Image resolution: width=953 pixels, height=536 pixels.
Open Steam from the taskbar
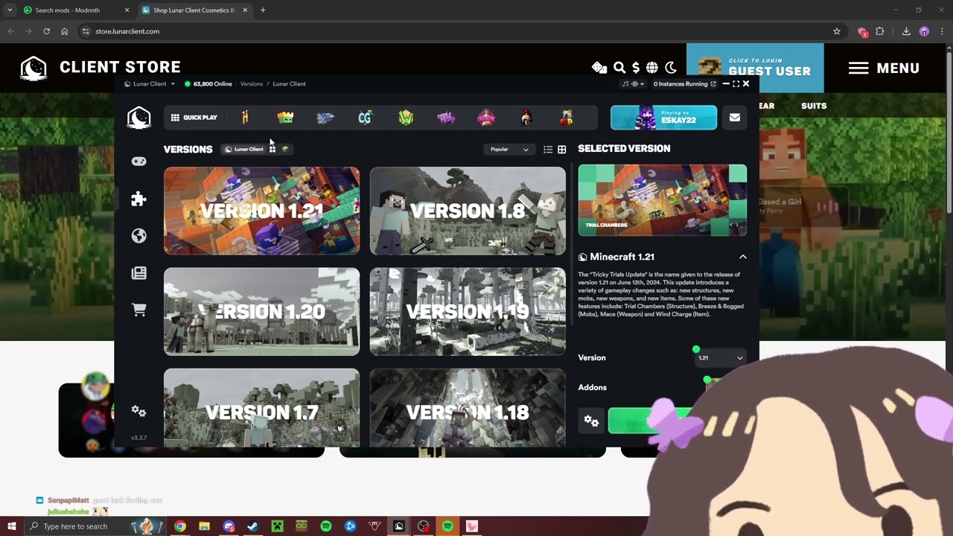(253, 526)
